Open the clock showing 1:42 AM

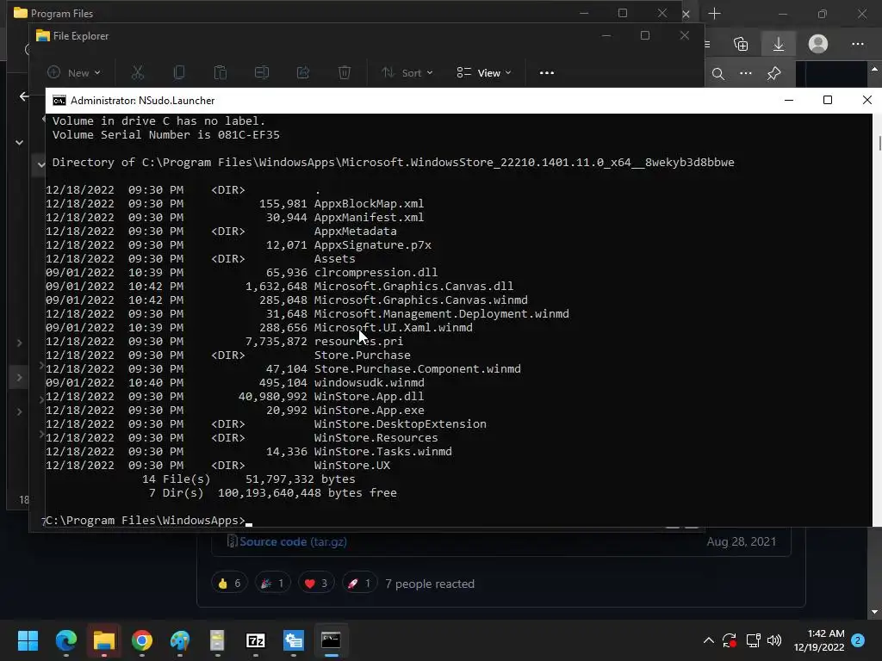(x=819, y=640)
